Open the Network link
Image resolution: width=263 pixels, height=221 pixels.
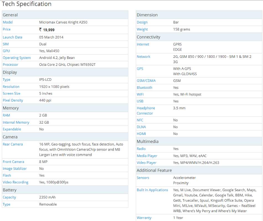(x=144, y=57)
